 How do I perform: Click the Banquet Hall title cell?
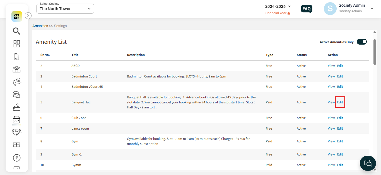pos(81,102)
